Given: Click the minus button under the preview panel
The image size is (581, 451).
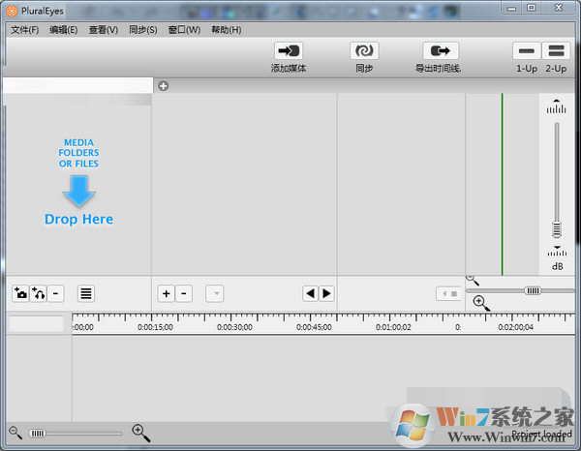Looking at the screenshot, I should pos(184,293).
